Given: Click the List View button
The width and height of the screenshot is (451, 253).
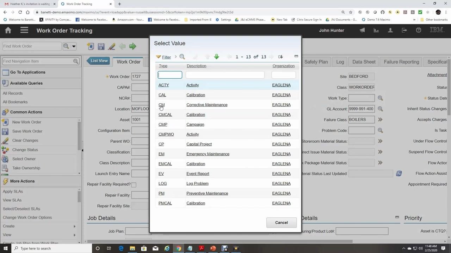Looking at the screenshot, I should coord(98,61).
